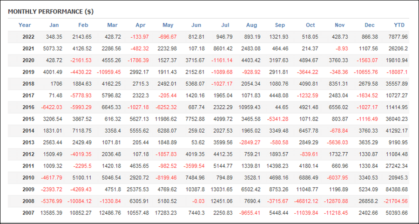The width and height of the screenshot is (419, 224).
Task: Click April 2009 value 25375.53
Action: (138, 190)
